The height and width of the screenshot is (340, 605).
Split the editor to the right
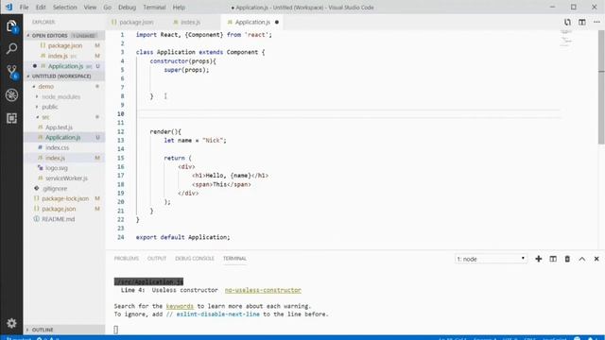point(582,23)
